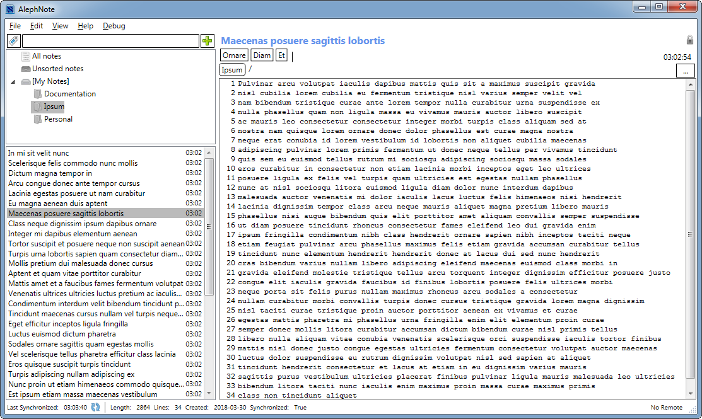The height and width of the screenshot is (419, 702).
Task: Close the AlephNote window
Action: pyautogui.click(x=682, y=7)
